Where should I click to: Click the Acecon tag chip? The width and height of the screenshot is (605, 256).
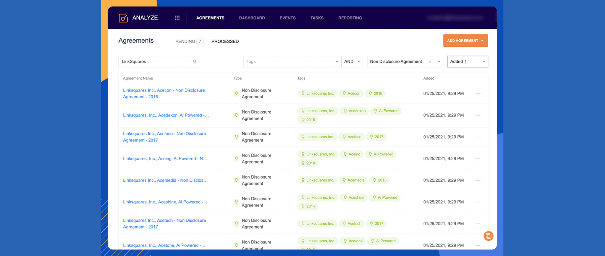click(351, 94)
